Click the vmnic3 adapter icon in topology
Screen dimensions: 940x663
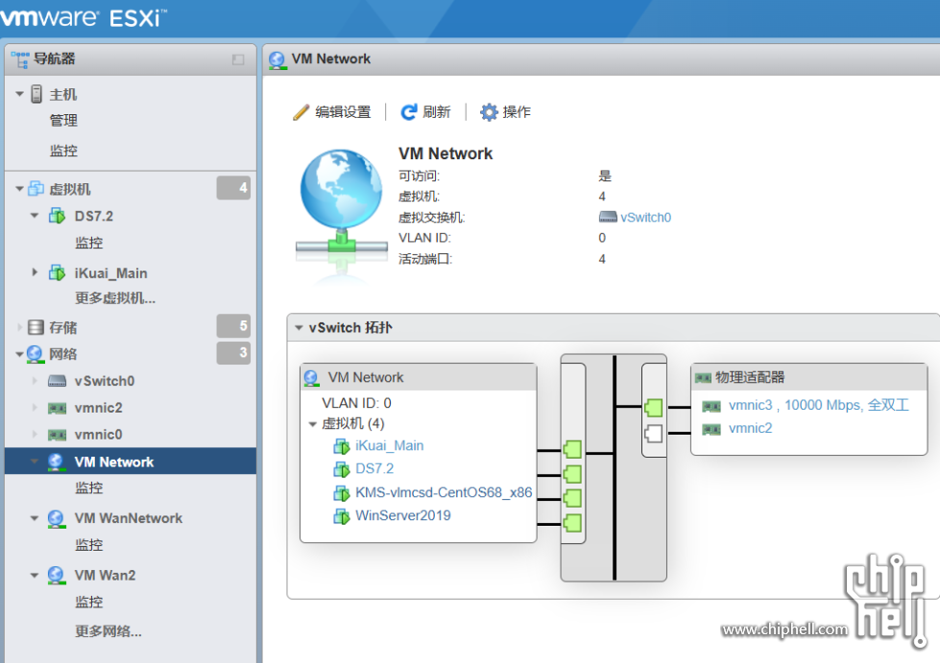pos(711,406)
